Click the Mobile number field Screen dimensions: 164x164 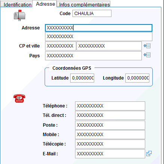(x=110, y=135)
